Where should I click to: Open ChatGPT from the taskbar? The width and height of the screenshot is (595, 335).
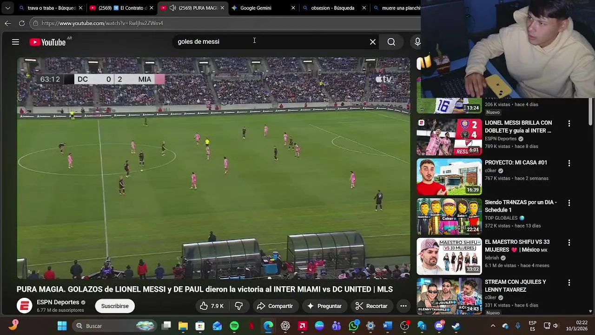tap(285, 326)
